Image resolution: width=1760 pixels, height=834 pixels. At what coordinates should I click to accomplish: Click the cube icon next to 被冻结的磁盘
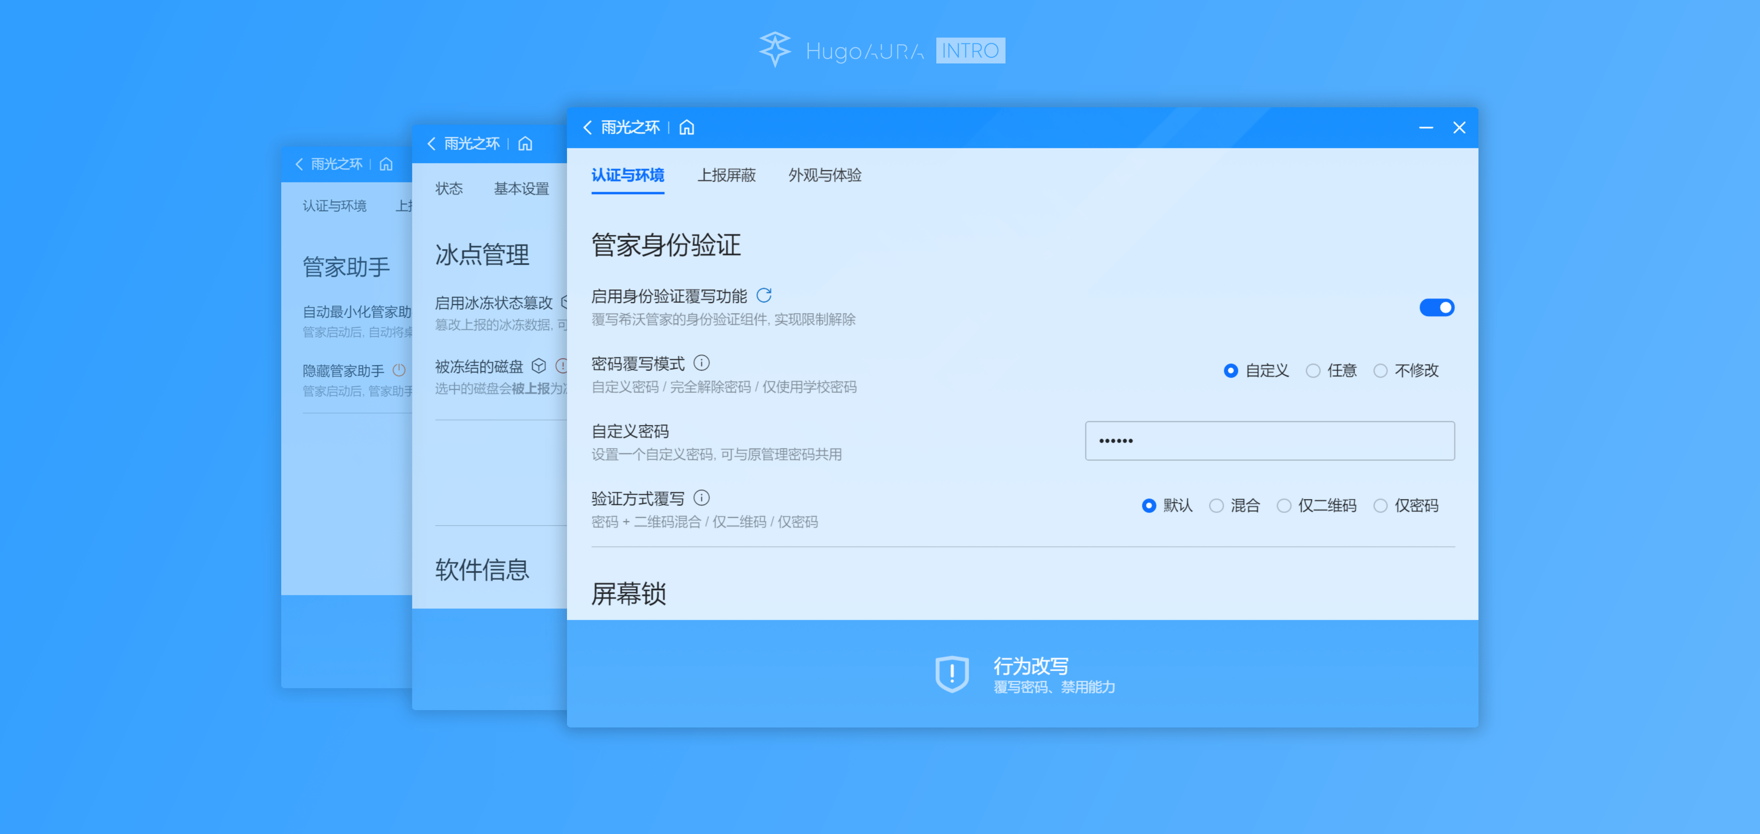click(x=538, y=366)
